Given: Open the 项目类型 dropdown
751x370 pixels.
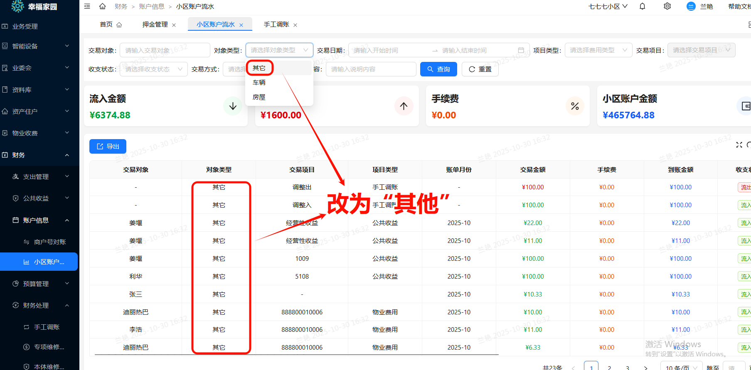Looking at the screenshot, I should pyautogui.click(x=598, y=50).
